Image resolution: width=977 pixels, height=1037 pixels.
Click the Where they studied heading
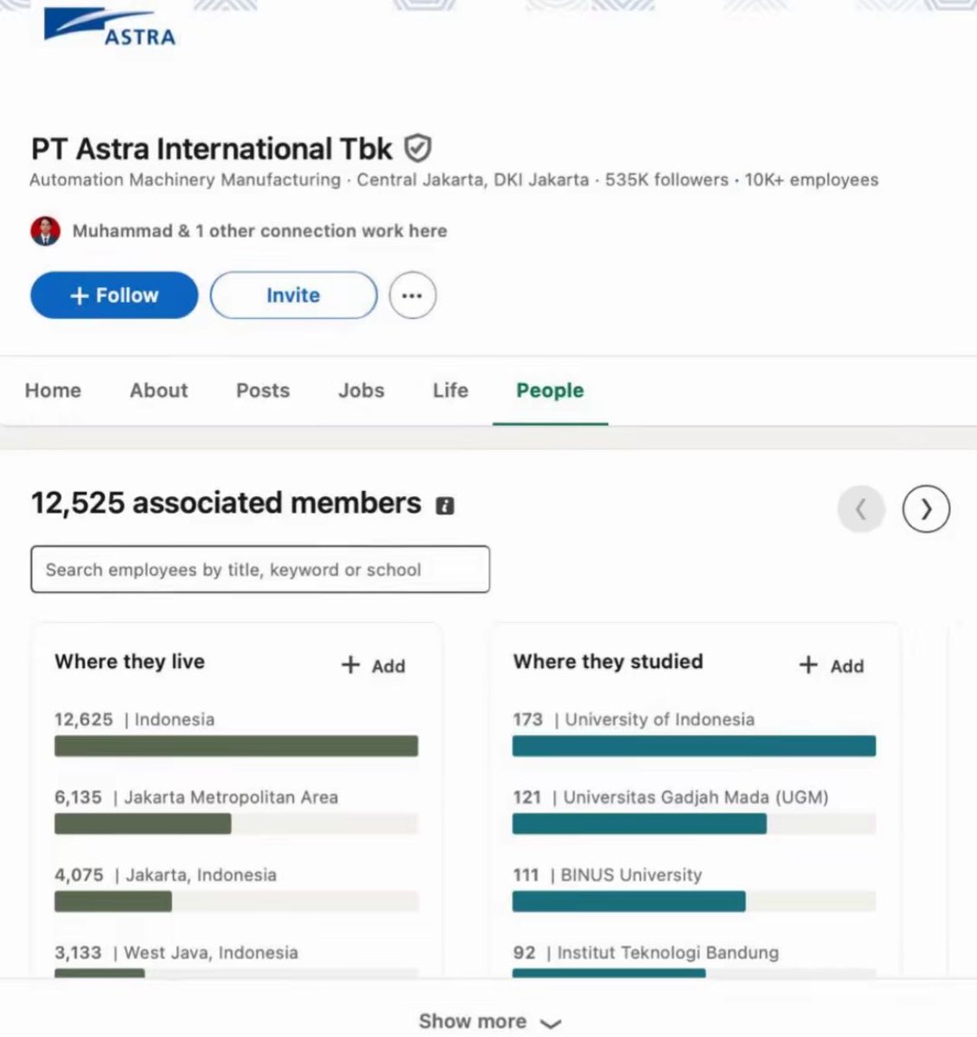tap(608, 662)
